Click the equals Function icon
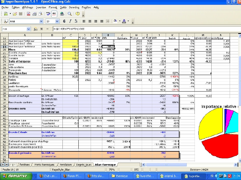Image resolution: width=241 pixels, height=180 pixels. click(47, 29)
